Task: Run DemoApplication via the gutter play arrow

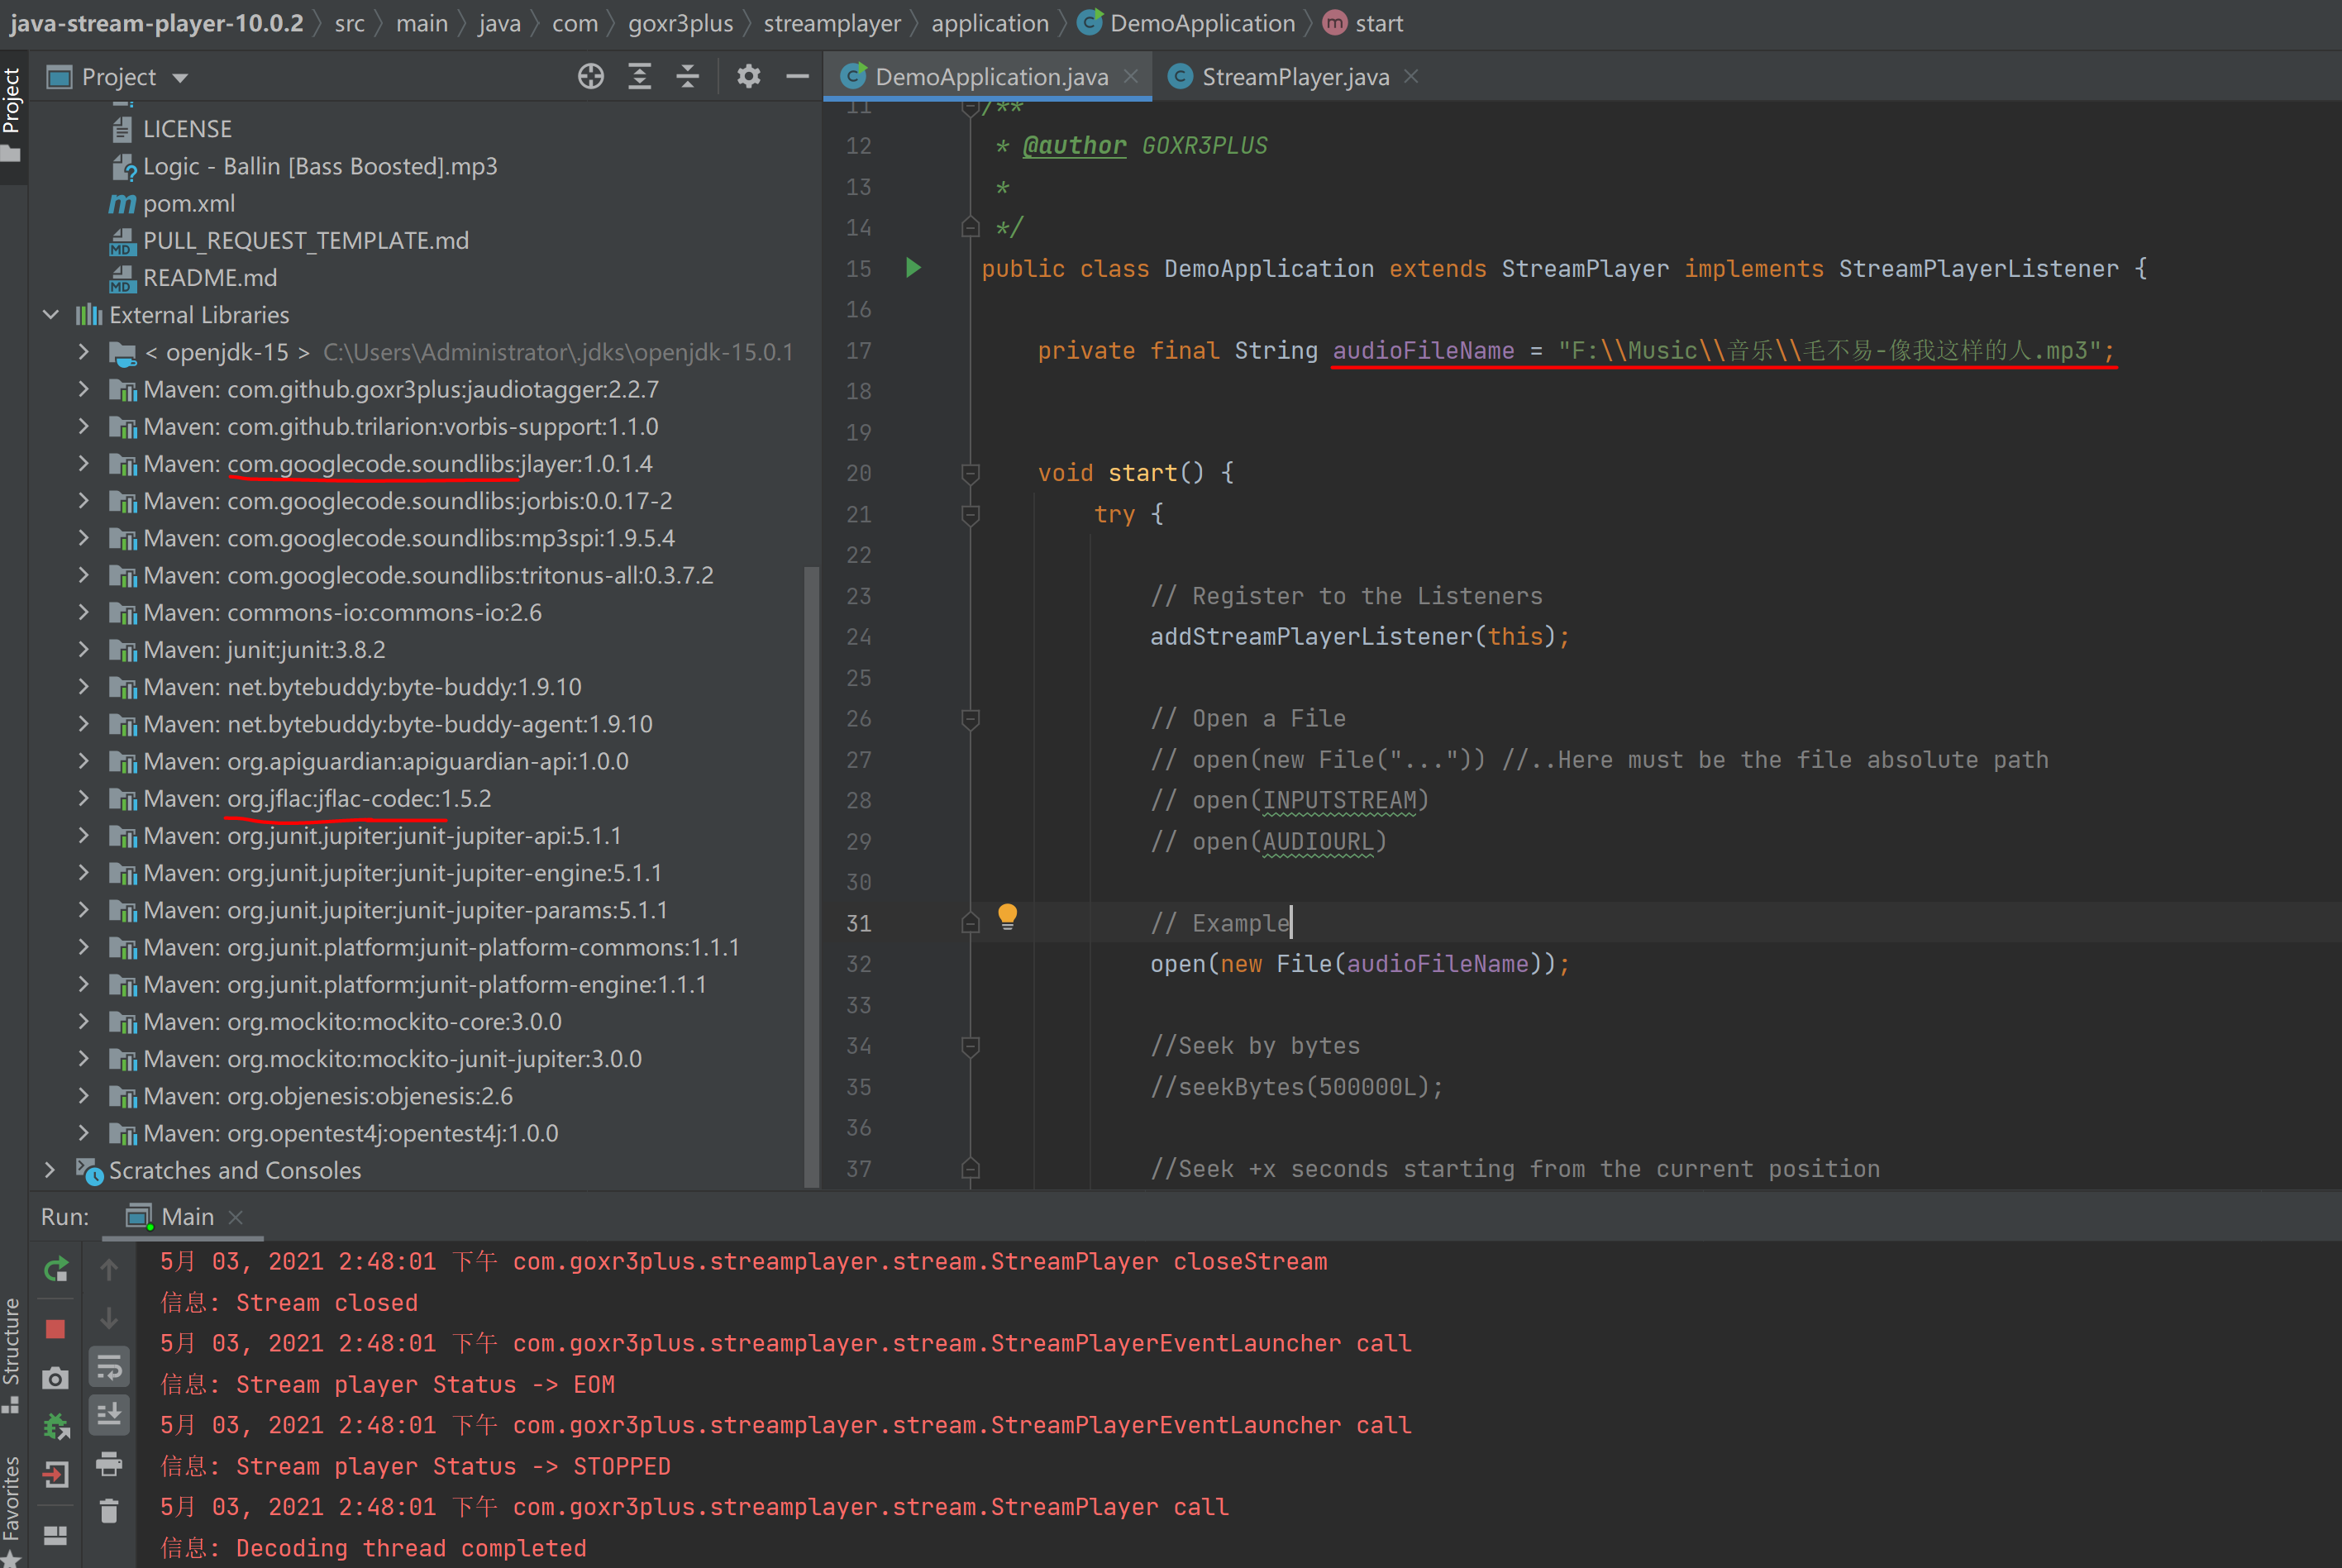Action: (912, 268)
